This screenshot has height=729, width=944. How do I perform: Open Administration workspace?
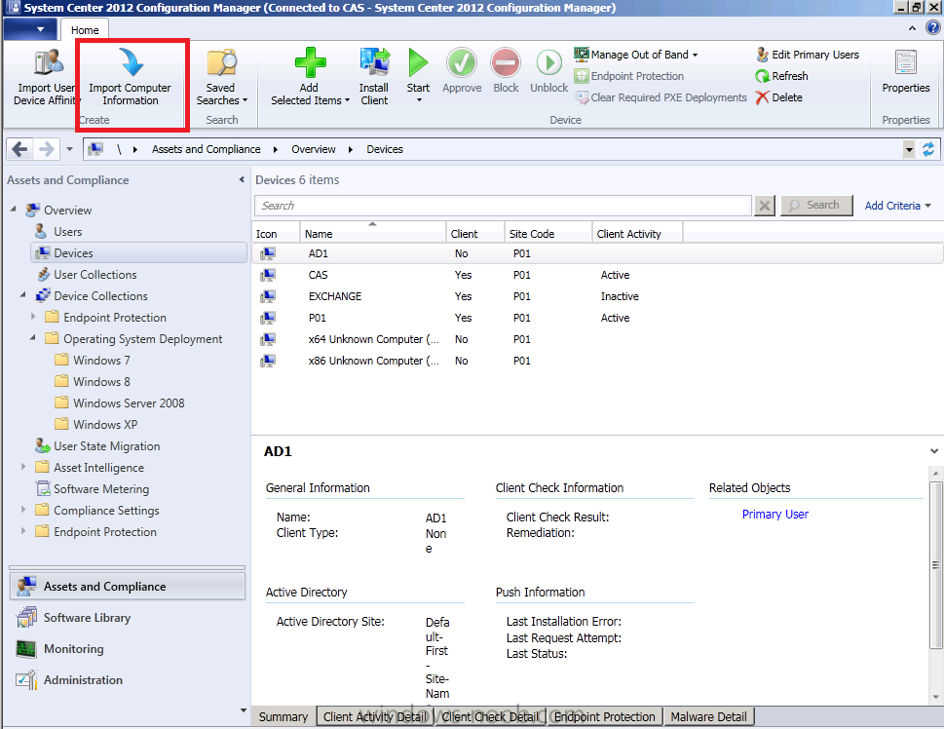128,680
